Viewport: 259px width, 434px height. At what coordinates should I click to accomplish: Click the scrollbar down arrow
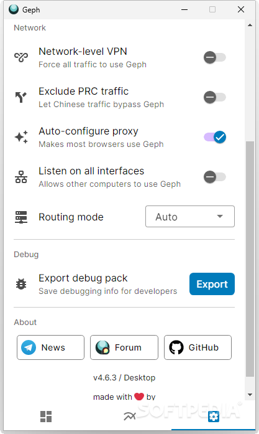point(250,395)
